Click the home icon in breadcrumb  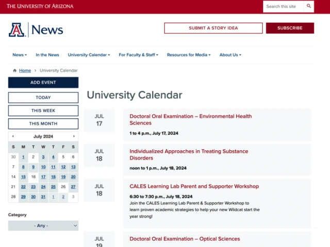pyautogui.click(x=15, y=70)
